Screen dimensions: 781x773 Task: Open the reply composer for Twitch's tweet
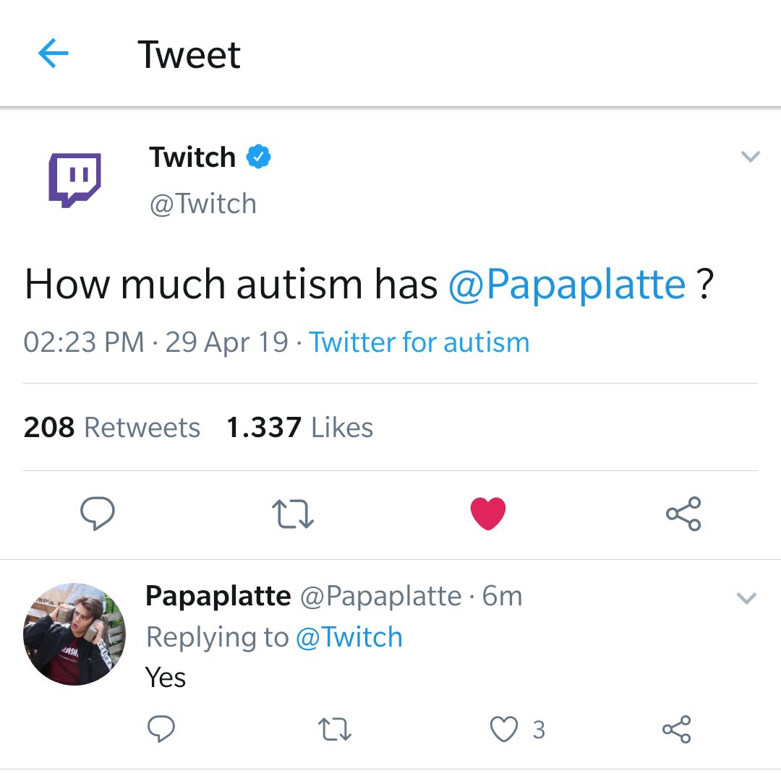pyautogui.click(x=98, y=514)
